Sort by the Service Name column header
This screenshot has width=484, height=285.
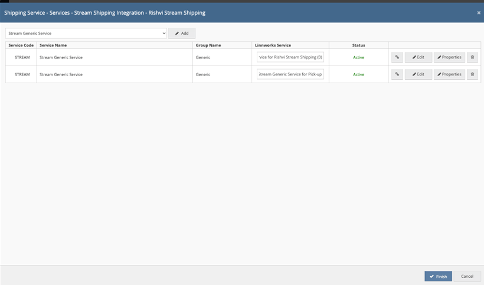point(53,45)
